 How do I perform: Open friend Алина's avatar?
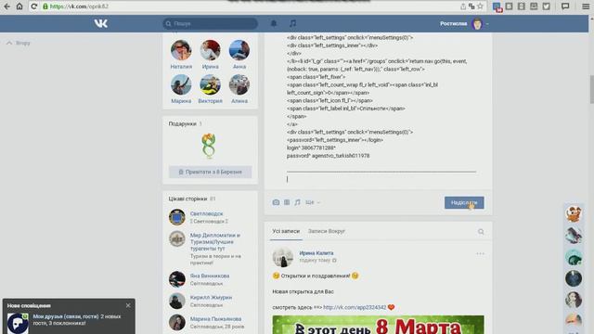[239, 84]
